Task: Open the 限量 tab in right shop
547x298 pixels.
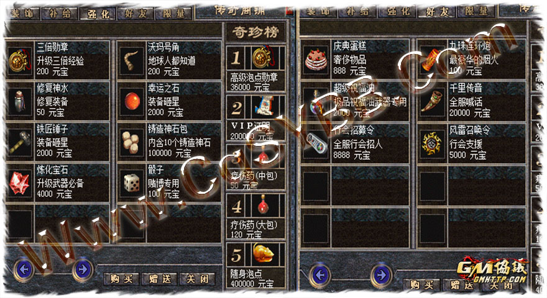Action: pyautogui.click(x=476, y=12)
